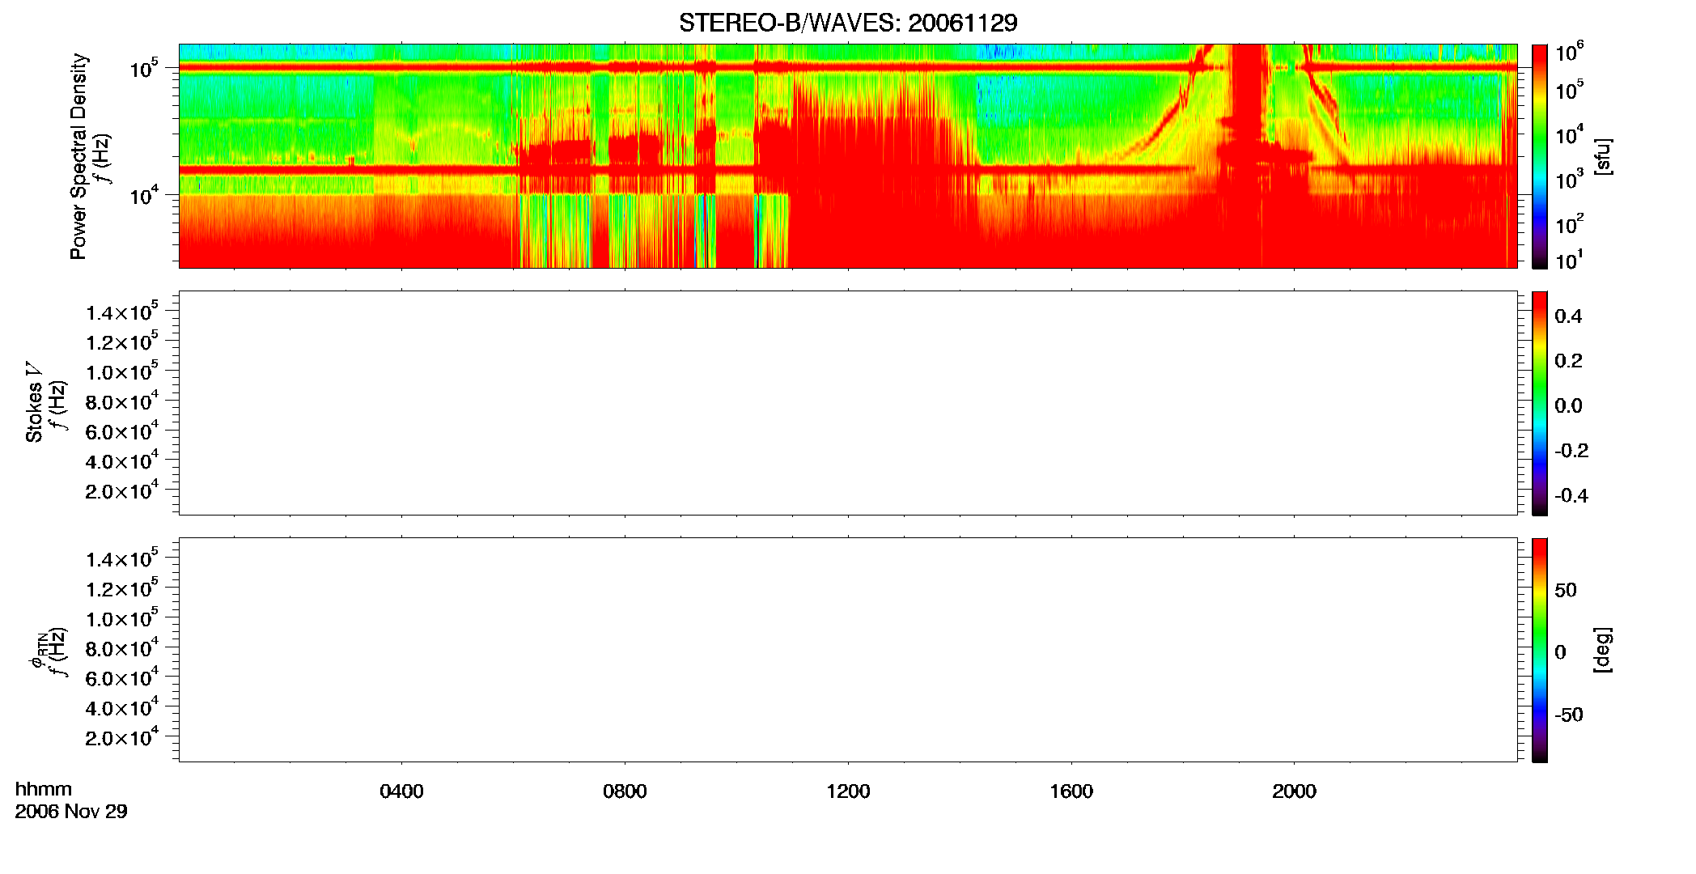Image resolution: width=1696 pixels, height=874 pixels.
Task: Click the -0.4 value on Stokes V color bar
Action: coord(1571,495)
